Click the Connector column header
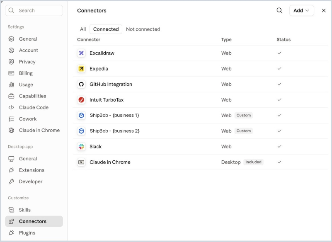The image size is (332, 242). pos(89,40)
